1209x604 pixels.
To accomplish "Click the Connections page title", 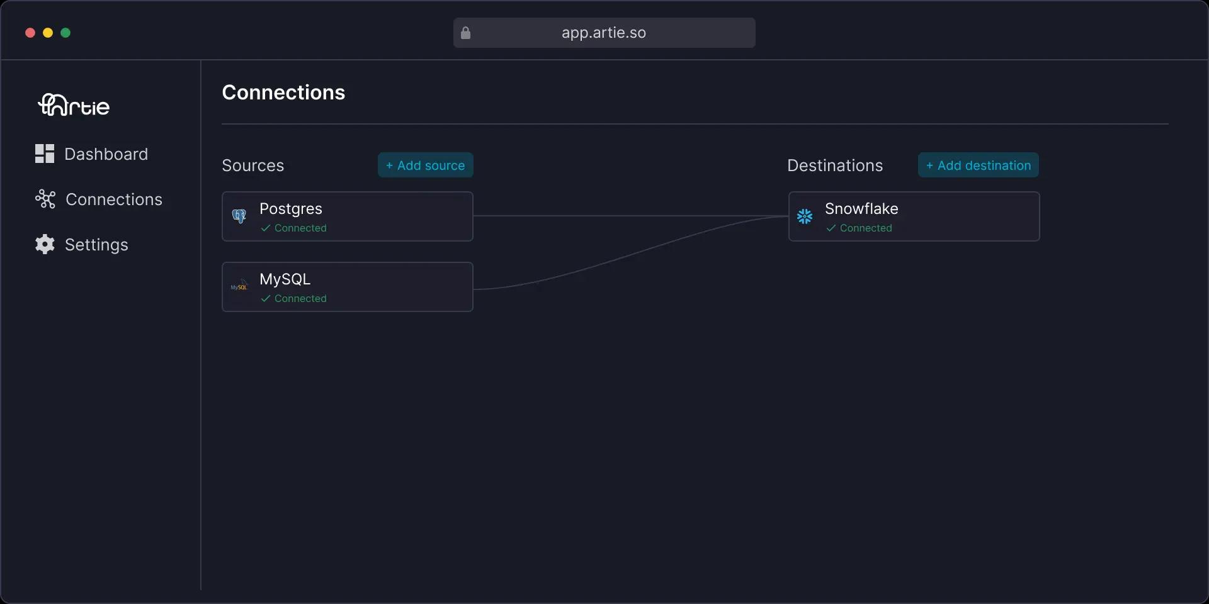I will [283, 92].
